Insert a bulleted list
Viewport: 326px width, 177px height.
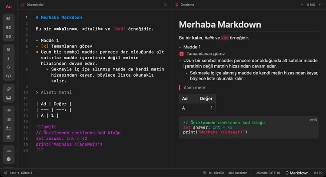(x=9, y=110)
